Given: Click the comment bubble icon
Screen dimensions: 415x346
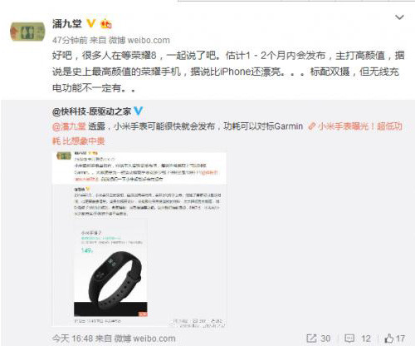Looking at the screenshot, I should (349, 339).
